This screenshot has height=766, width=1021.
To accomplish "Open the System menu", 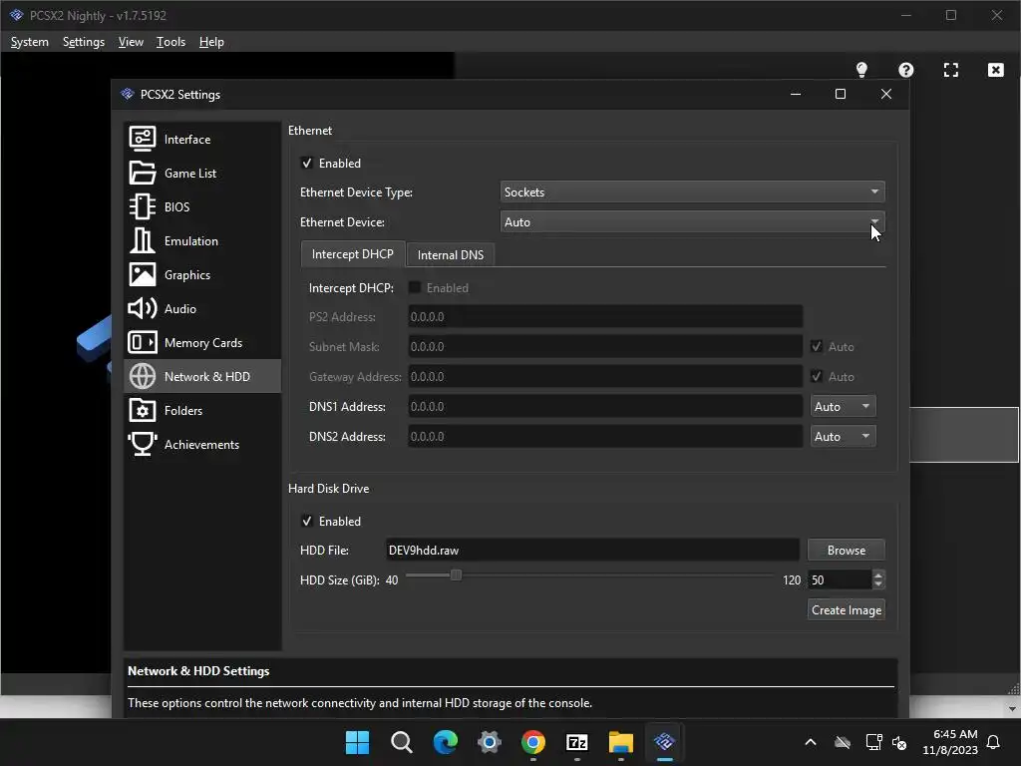I will coord(29,42).
